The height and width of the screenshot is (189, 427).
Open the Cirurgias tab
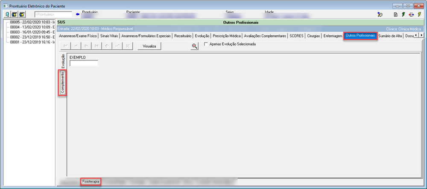tap(314, 36)
